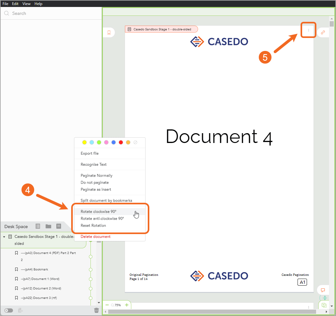
Task: Pick the yellow colour swatch
Action: click(x=84, y=142)
